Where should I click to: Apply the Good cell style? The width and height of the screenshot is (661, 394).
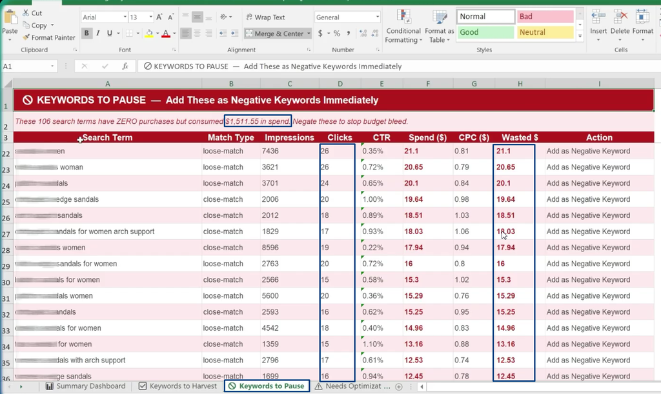tap(485, 32)
